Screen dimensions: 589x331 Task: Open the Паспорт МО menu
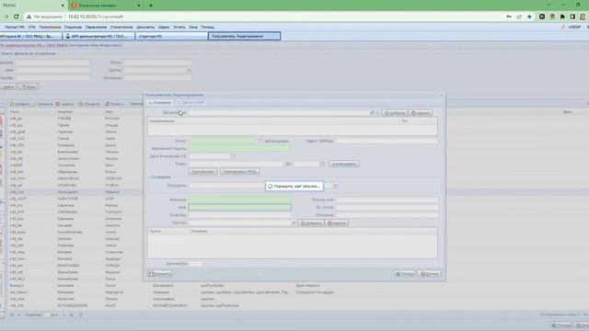tap(15, 27)
